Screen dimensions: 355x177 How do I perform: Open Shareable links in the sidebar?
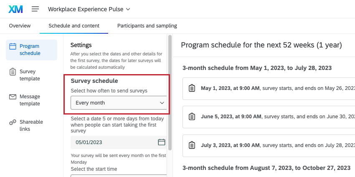coord(31,125)
